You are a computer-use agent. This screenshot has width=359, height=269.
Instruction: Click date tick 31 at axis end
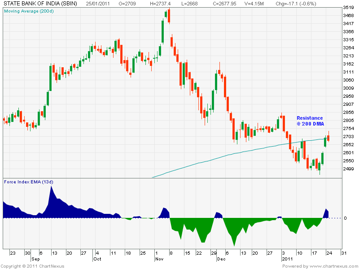(344, 253)
